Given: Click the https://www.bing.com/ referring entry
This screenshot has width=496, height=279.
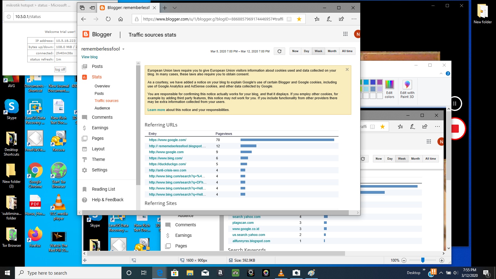Looking at the screenshot, I should pos(166,158).
